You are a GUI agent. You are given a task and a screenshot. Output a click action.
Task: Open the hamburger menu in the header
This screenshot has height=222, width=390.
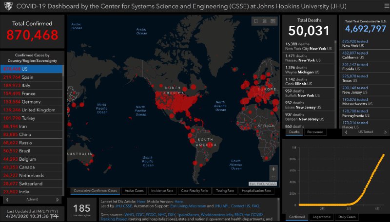[386, 6]
